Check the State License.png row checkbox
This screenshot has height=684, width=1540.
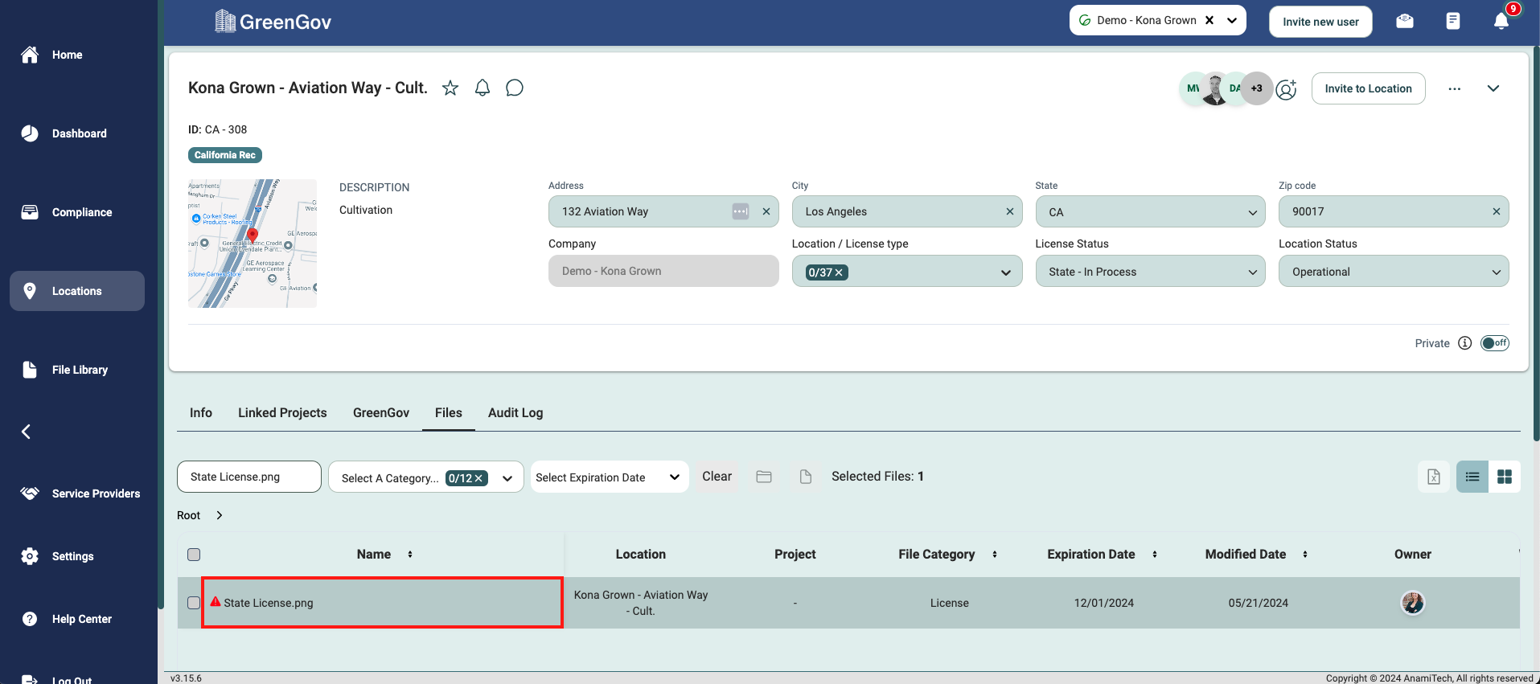coord(194,603)
